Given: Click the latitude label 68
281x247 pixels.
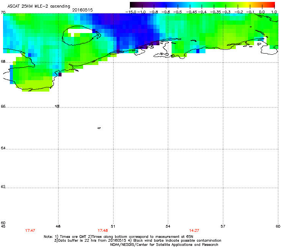Looking at the screenshot, I should tap(3, 62).
